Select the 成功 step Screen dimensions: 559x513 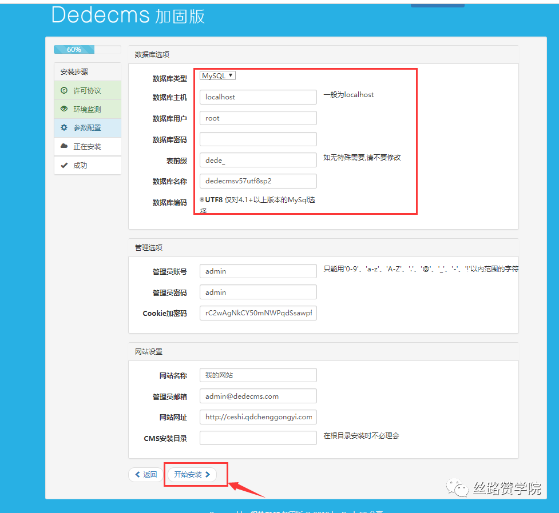point(88,165)
